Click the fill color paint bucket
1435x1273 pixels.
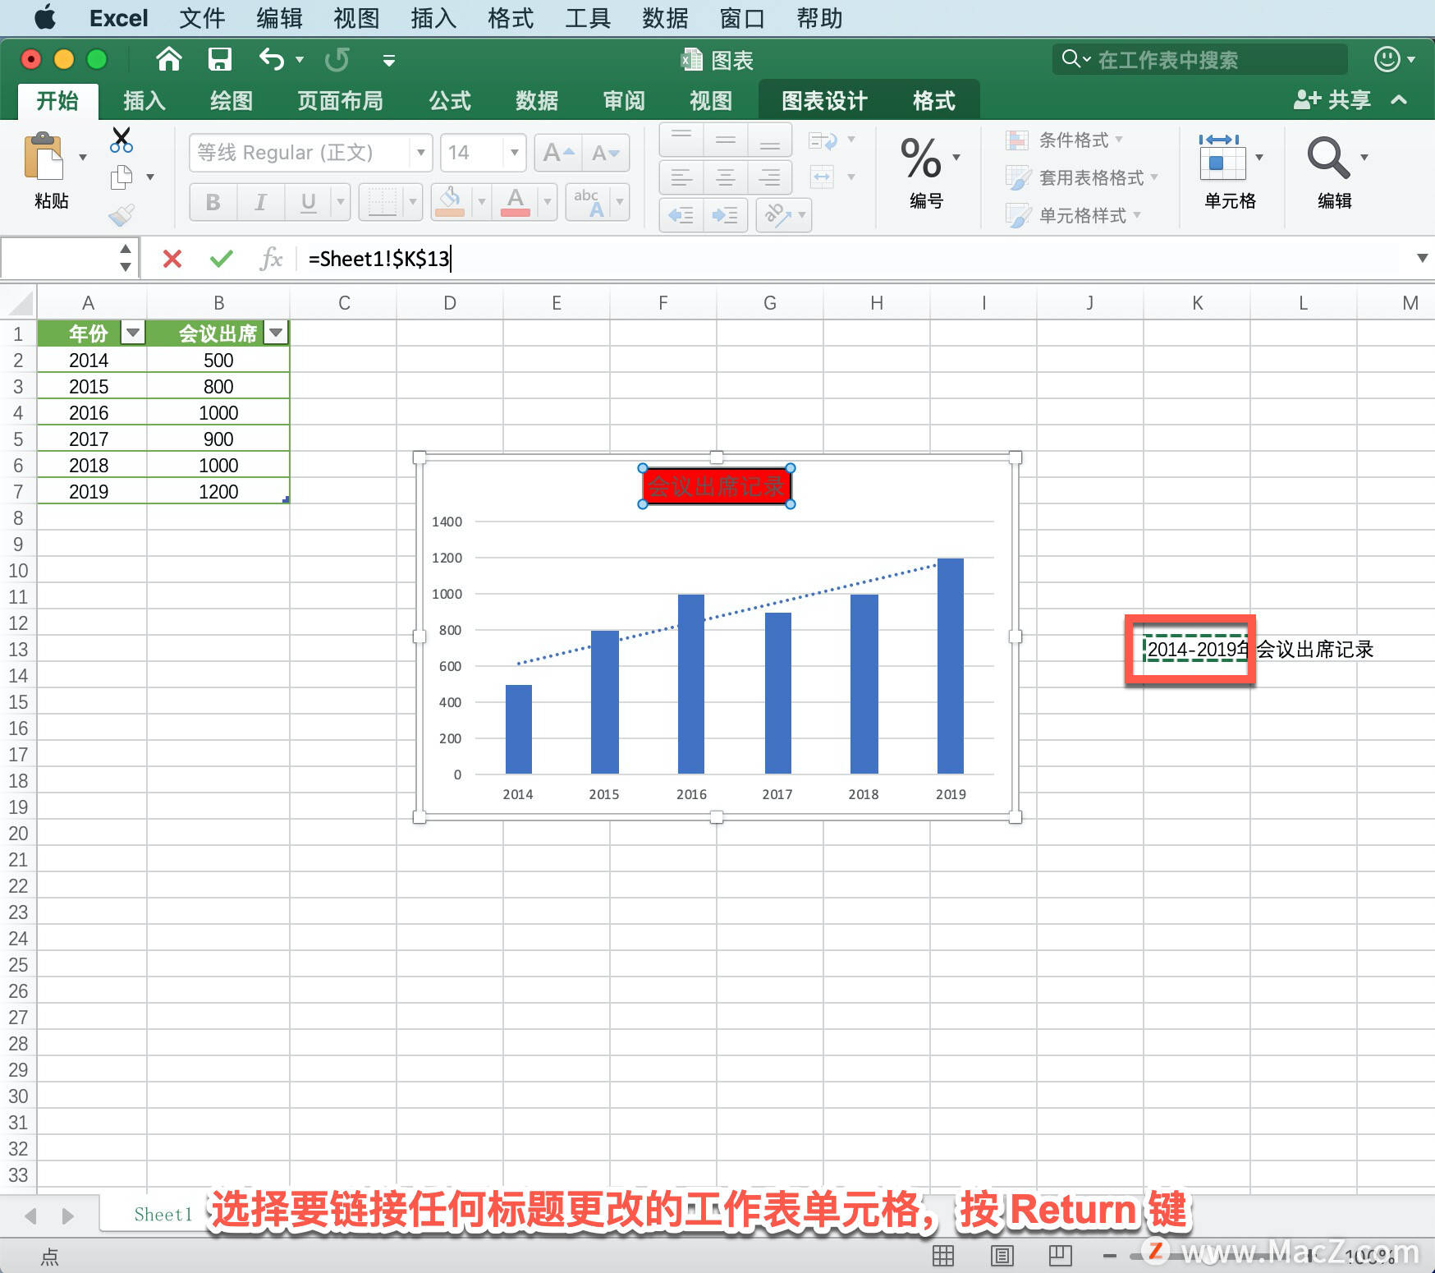coord(450,201)
